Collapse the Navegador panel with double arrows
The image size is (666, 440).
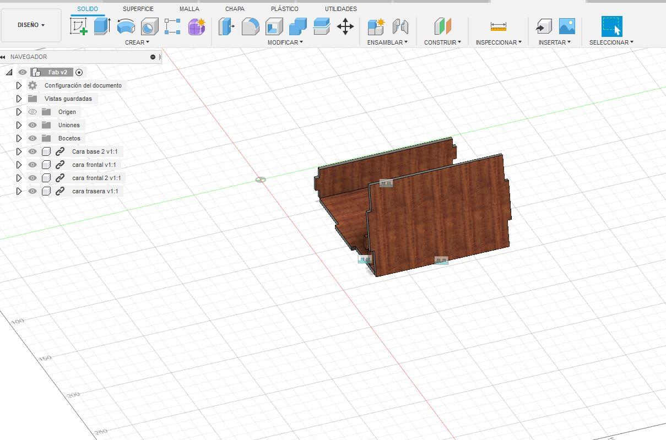[x=3, y=57]
